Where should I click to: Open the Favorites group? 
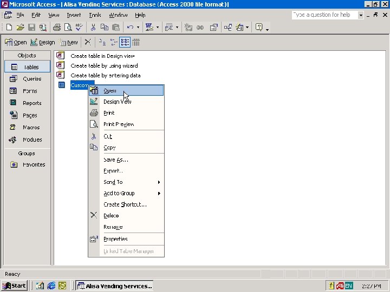[x=27, y=164]
